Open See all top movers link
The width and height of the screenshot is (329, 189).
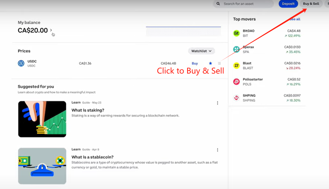pyautogui.click(x=295, y=19)
